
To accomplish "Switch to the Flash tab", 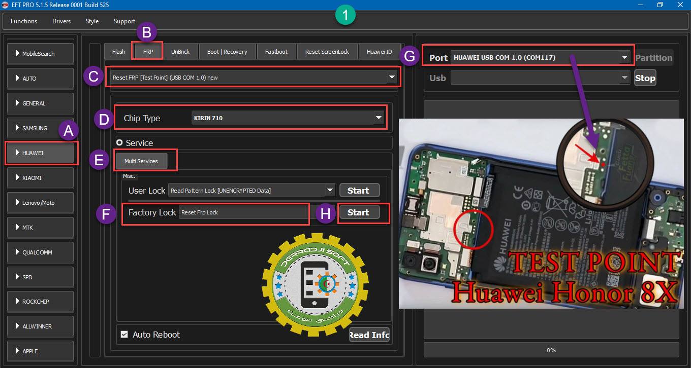I will coord(119,52).
